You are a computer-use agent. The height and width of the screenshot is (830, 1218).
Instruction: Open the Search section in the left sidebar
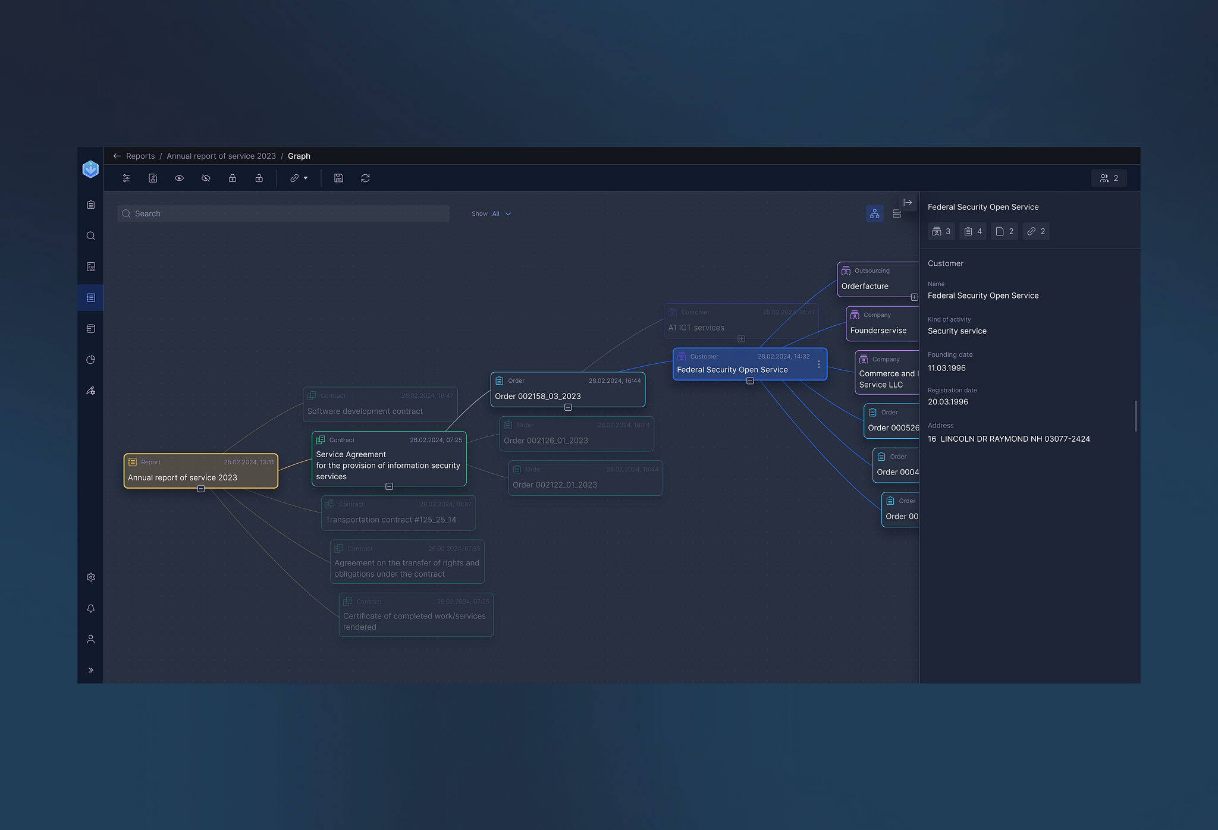pyautogui.click(x=90, y=235)
